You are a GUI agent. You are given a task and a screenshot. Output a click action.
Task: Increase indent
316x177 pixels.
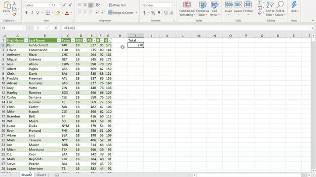[103, 13]
